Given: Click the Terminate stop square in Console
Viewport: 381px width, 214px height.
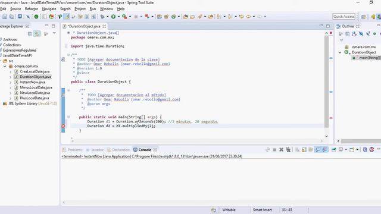Looking at the screenshot, I should [x=274, y=150].
